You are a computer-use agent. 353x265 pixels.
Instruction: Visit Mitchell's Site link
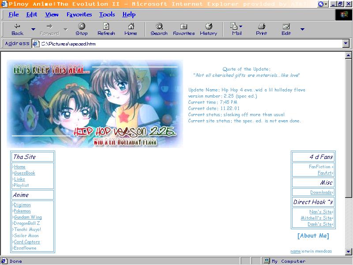click(x=316, y=218)
